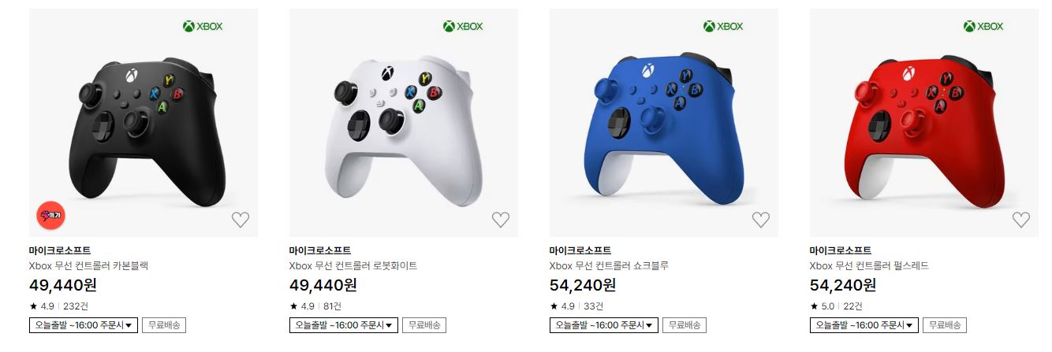
Task: Click the red badge on black controller
Action: (50, 215)
